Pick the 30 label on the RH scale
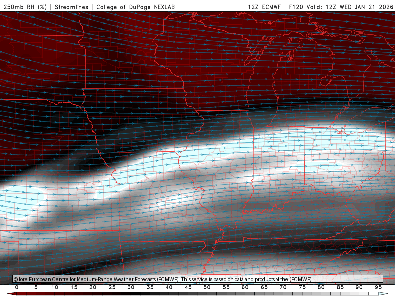The image size is (395, 296). (131, 287)
